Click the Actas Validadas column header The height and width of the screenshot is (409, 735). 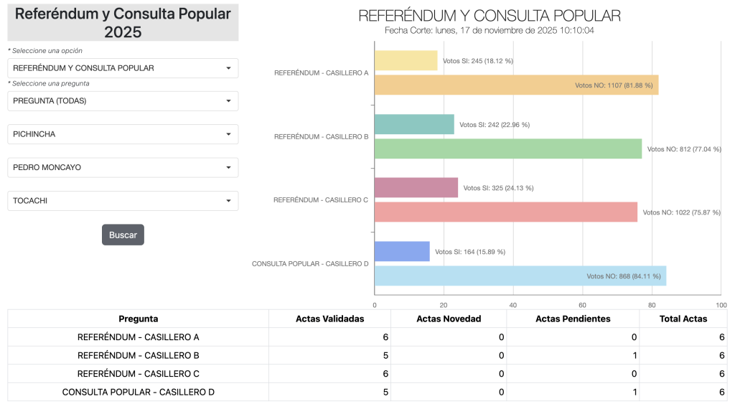pyautogui.click(x=329, y=319)
